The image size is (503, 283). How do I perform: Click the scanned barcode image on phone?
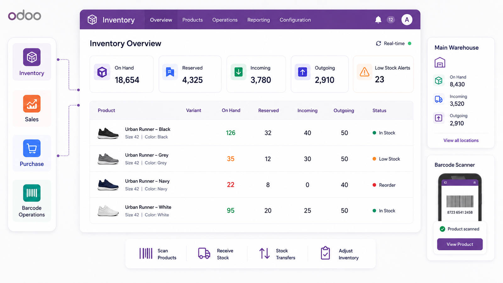pyautogui.click(x=460, y=201)
